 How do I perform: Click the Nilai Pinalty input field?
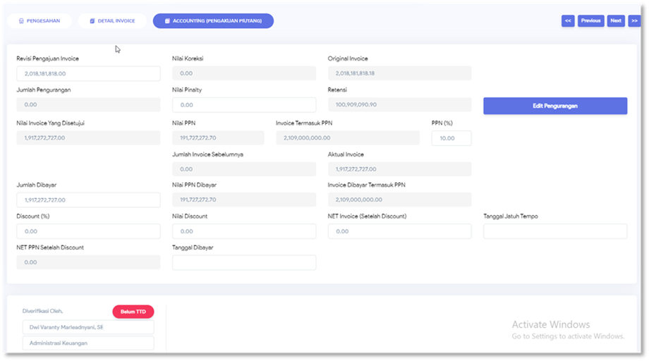(x=244, y=105)
